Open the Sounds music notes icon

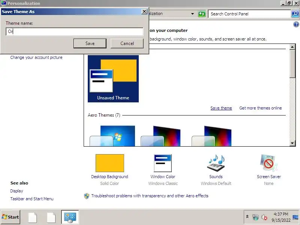tap(216, 163)
